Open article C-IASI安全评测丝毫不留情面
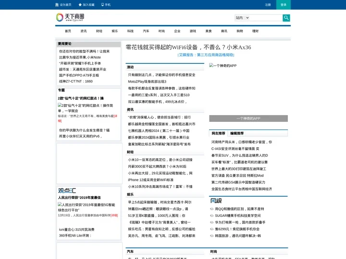The height and width of the screenshot is (259, 346). click(235, 149)
